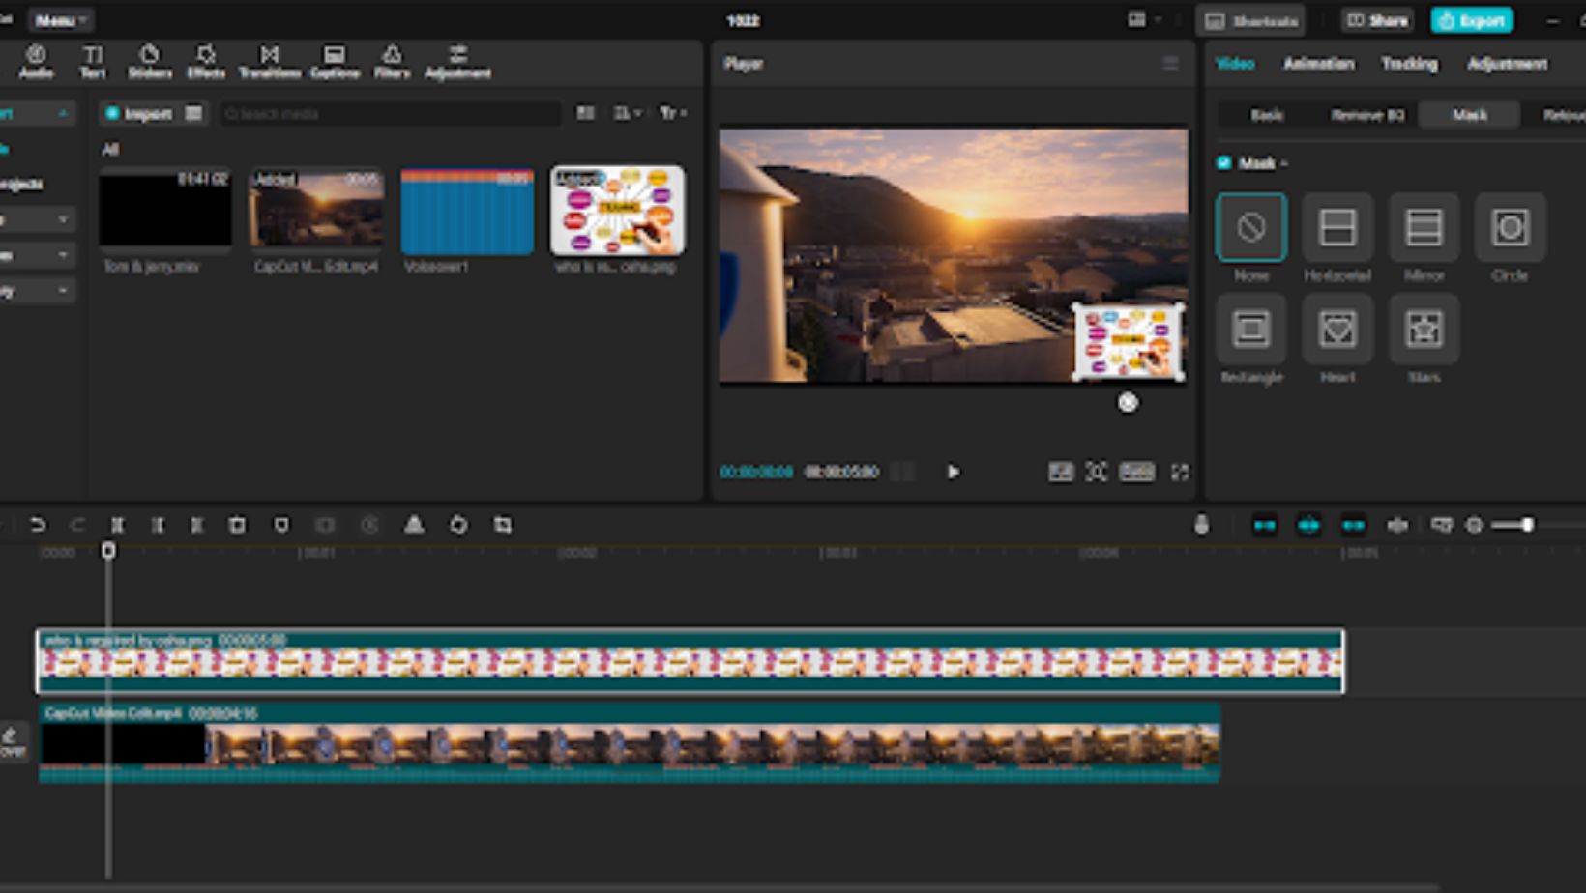Open the sort media dropdown
The height and width of the screenshot is (893, 1586).
pos(628,113)
